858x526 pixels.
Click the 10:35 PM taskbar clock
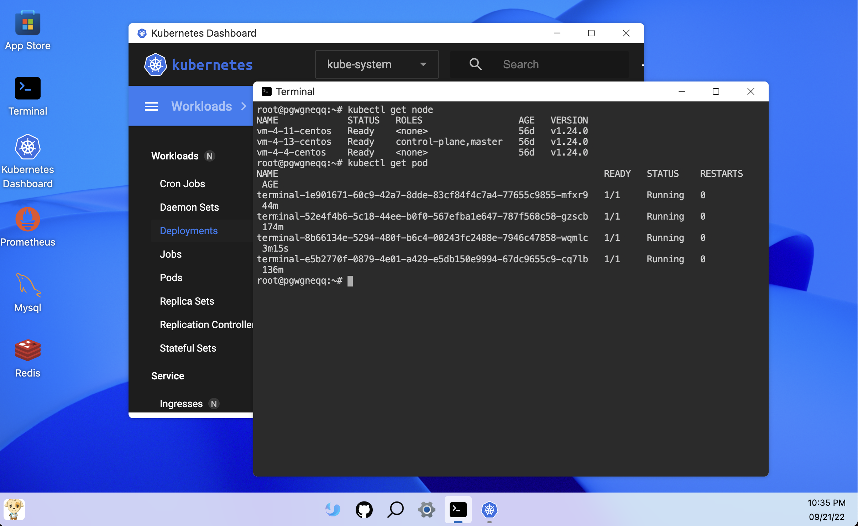pos(826,503)
